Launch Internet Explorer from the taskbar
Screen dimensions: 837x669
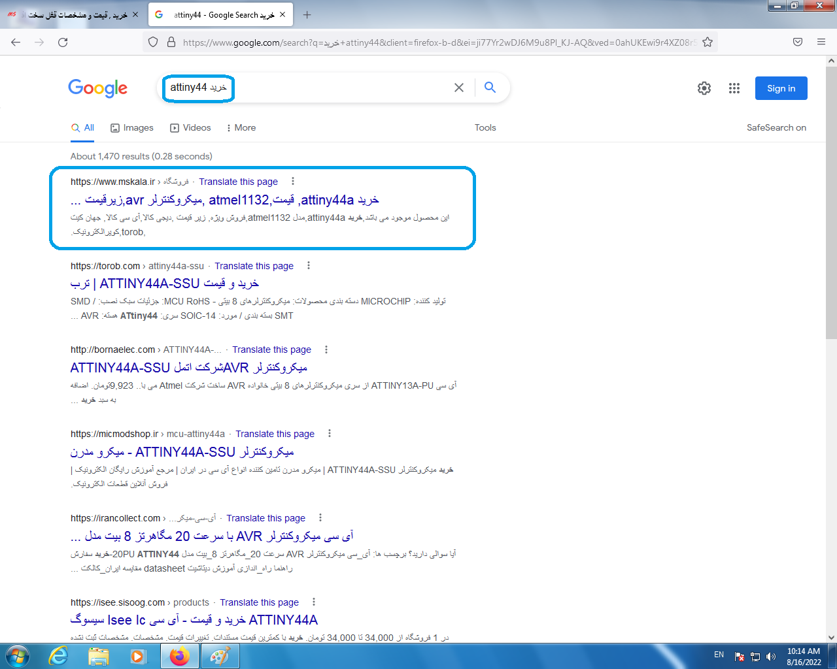point(59,656)
